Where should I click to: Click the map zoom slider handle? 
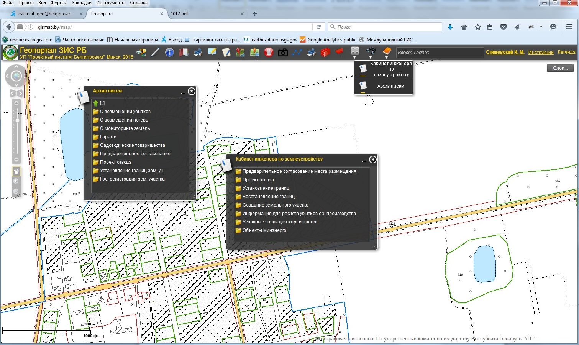17,120
